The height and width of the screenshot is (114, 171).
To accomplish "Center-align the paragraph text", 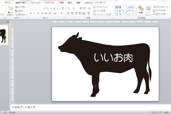I will [72, 13].
